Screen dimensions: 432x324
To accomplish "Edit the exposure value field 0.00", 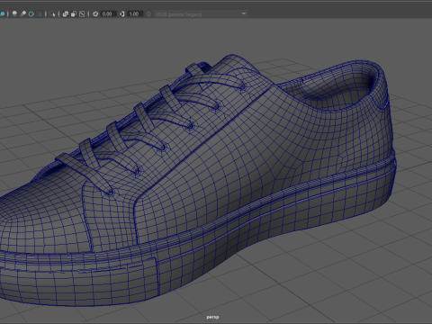I will (108, 13).
